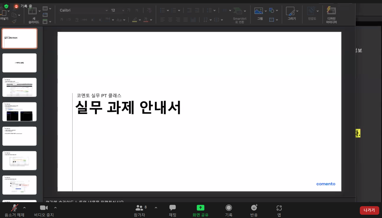Click the red recording indicator
The height and width of the screenshot is (218, 382).
pos(16,6)
